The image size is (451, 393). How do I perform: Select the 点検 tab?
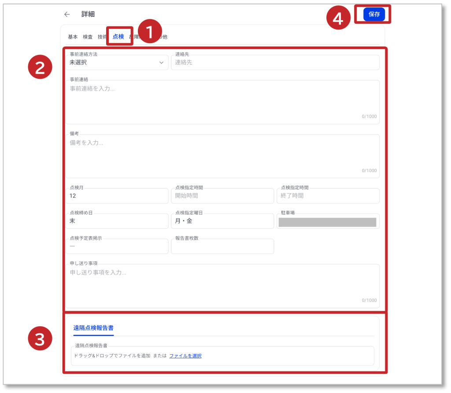(118, 37)
